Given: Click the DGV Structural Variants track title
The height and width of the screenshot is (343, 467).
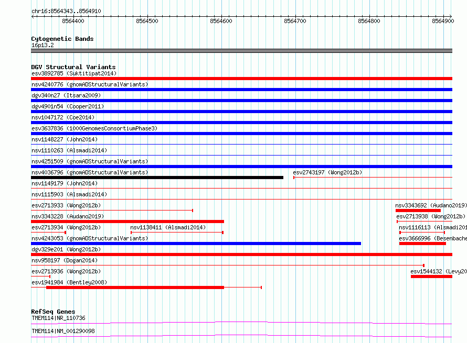Looking at the screenshot, I should point(73,67).
